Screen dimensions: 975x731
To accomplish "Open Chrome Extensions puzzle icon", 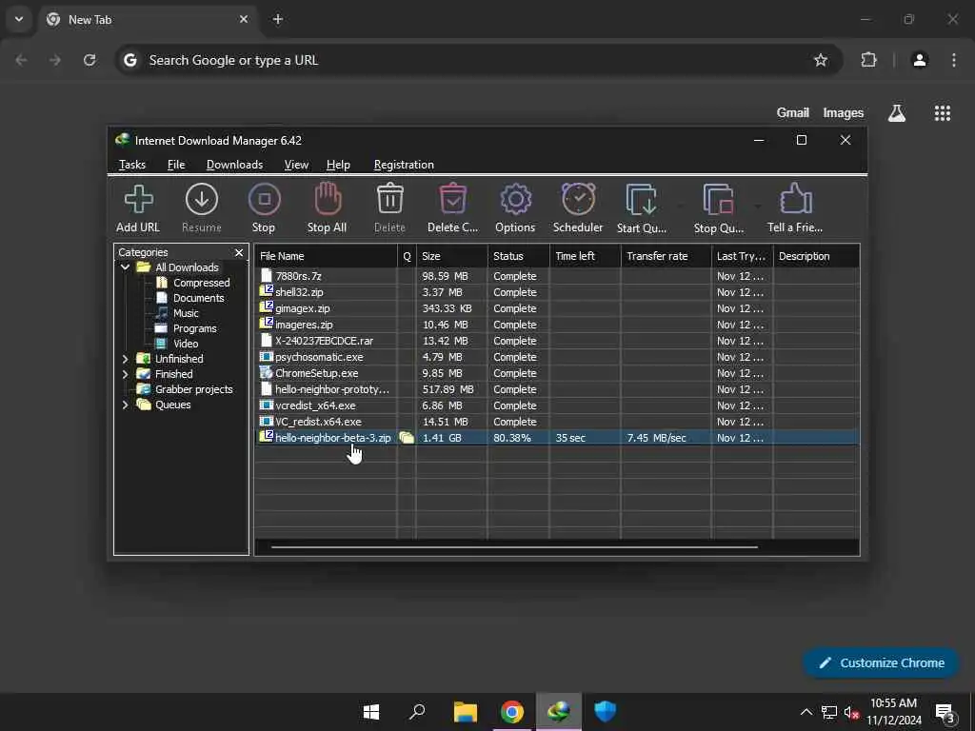I will point(868,60).
